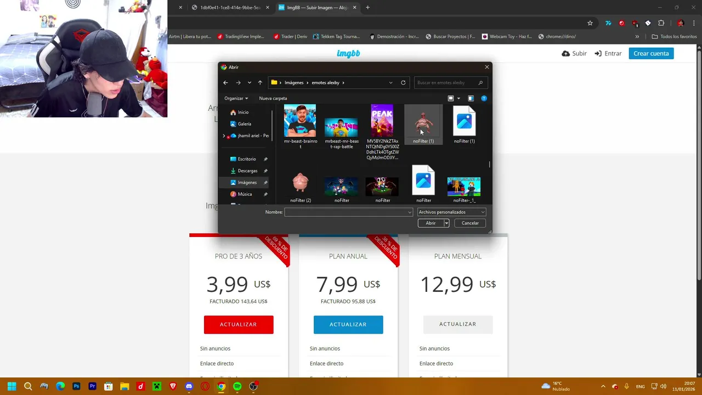The width and height of the screenshot is (702, 395).
Task: Open Música in the navigation pane
Action: 245,194
